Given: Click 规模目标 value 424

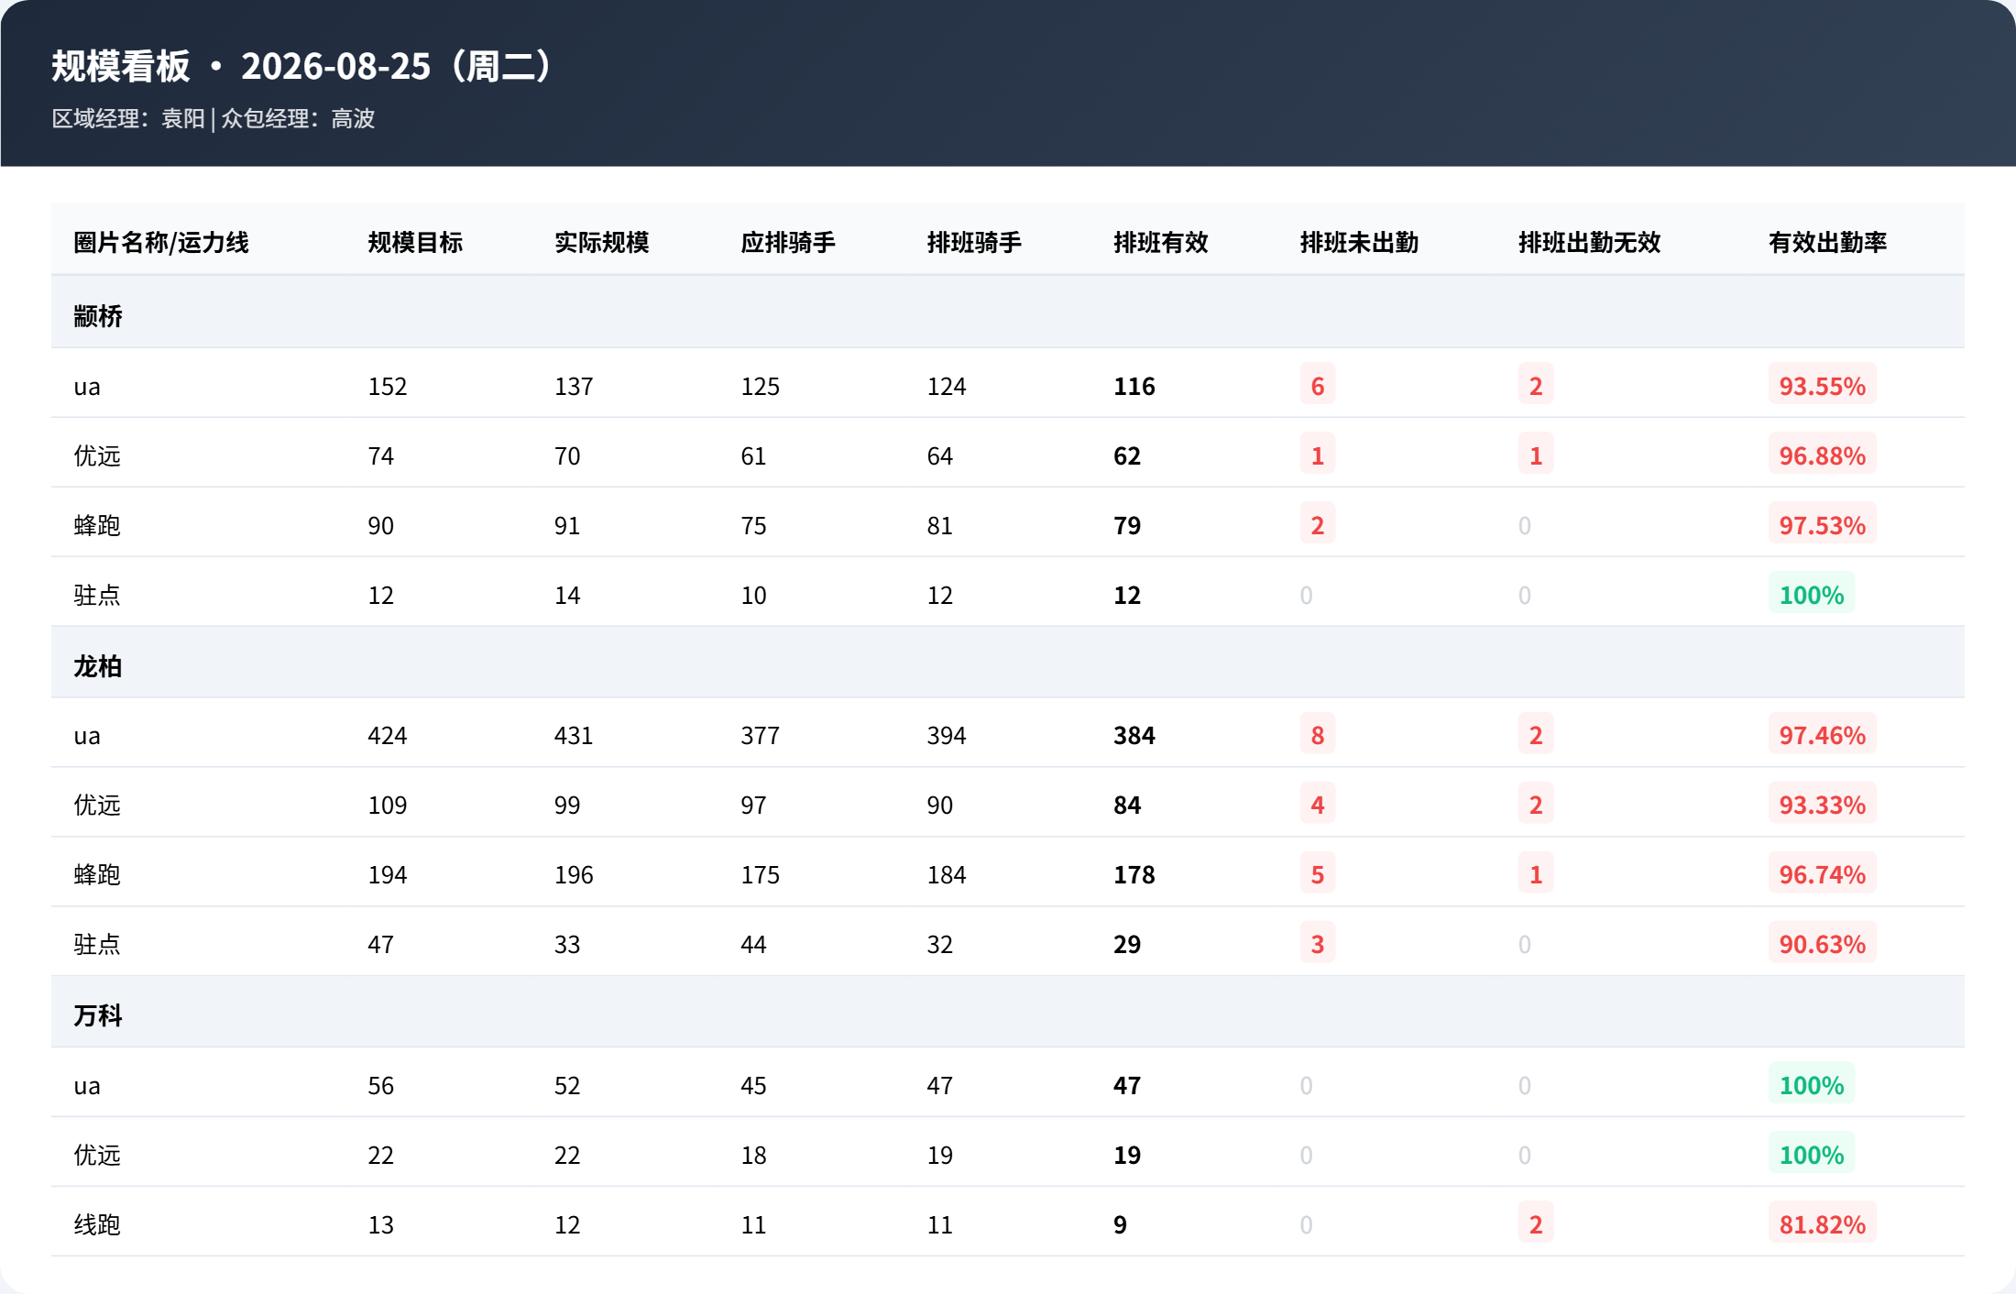Looking at the screenshot, I should 387,735.
